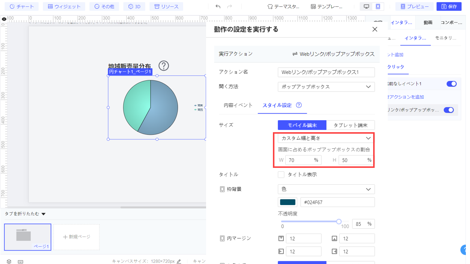Close the 動作の設定を実行する dialog

pyautogui.click(x=375, y=29)
